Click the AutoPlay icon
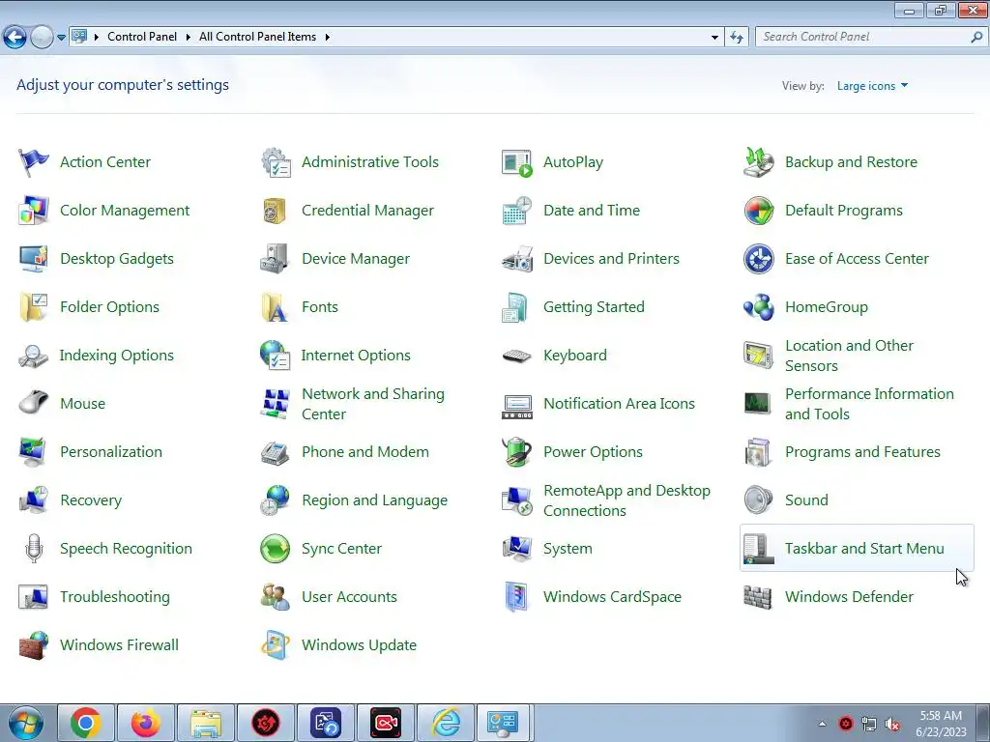The height and width of the screenshot is (742, 990). pos(517,162)
